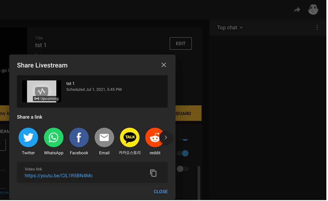Copy the video link with the copy icon
Viewport: 328px width, 201px height.
[x=153, y=173]
